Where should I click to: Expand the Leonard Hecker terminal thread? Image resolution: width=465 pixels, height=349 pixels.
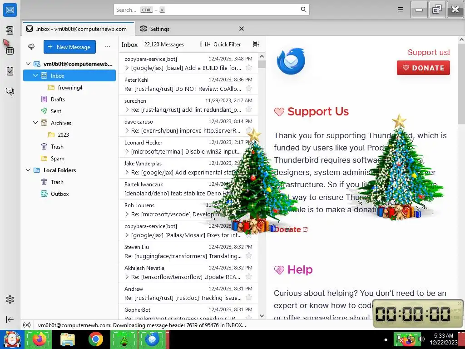tap(127, 152)
